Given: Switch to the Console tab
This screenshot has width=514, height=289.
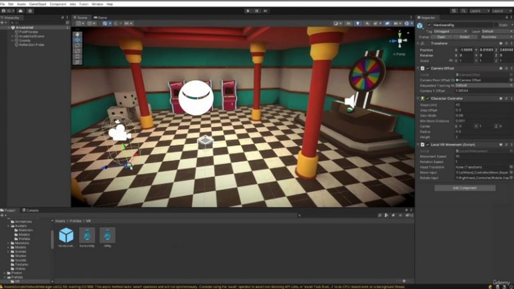Looking at the screenshot, I should coord(30,210).
